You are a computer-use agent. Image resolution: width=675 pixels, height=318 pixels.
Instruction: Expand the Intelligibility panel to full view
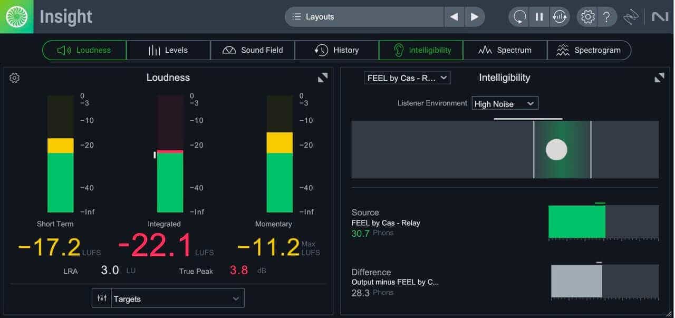[x=659, y=78]
